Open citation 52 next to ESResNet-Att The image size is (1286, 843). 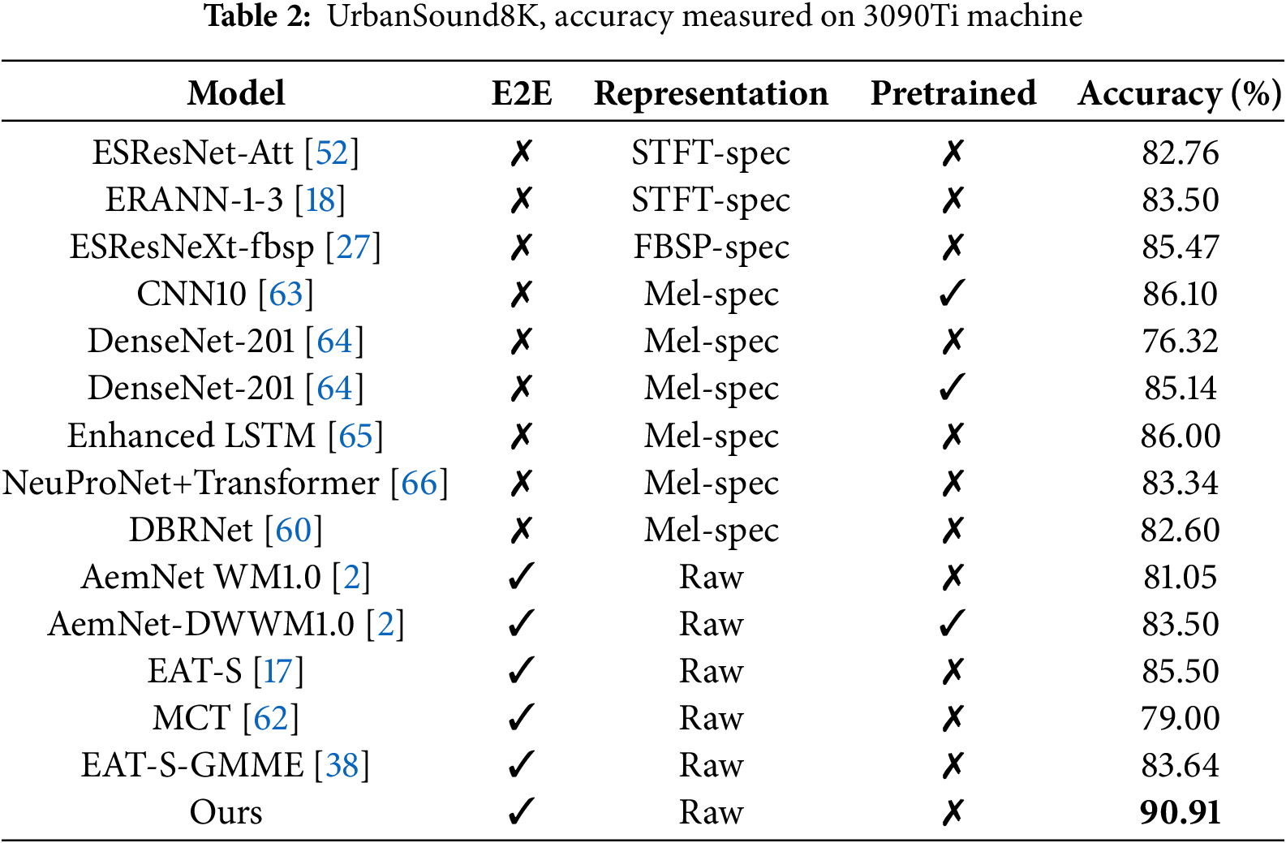[332, 153]
